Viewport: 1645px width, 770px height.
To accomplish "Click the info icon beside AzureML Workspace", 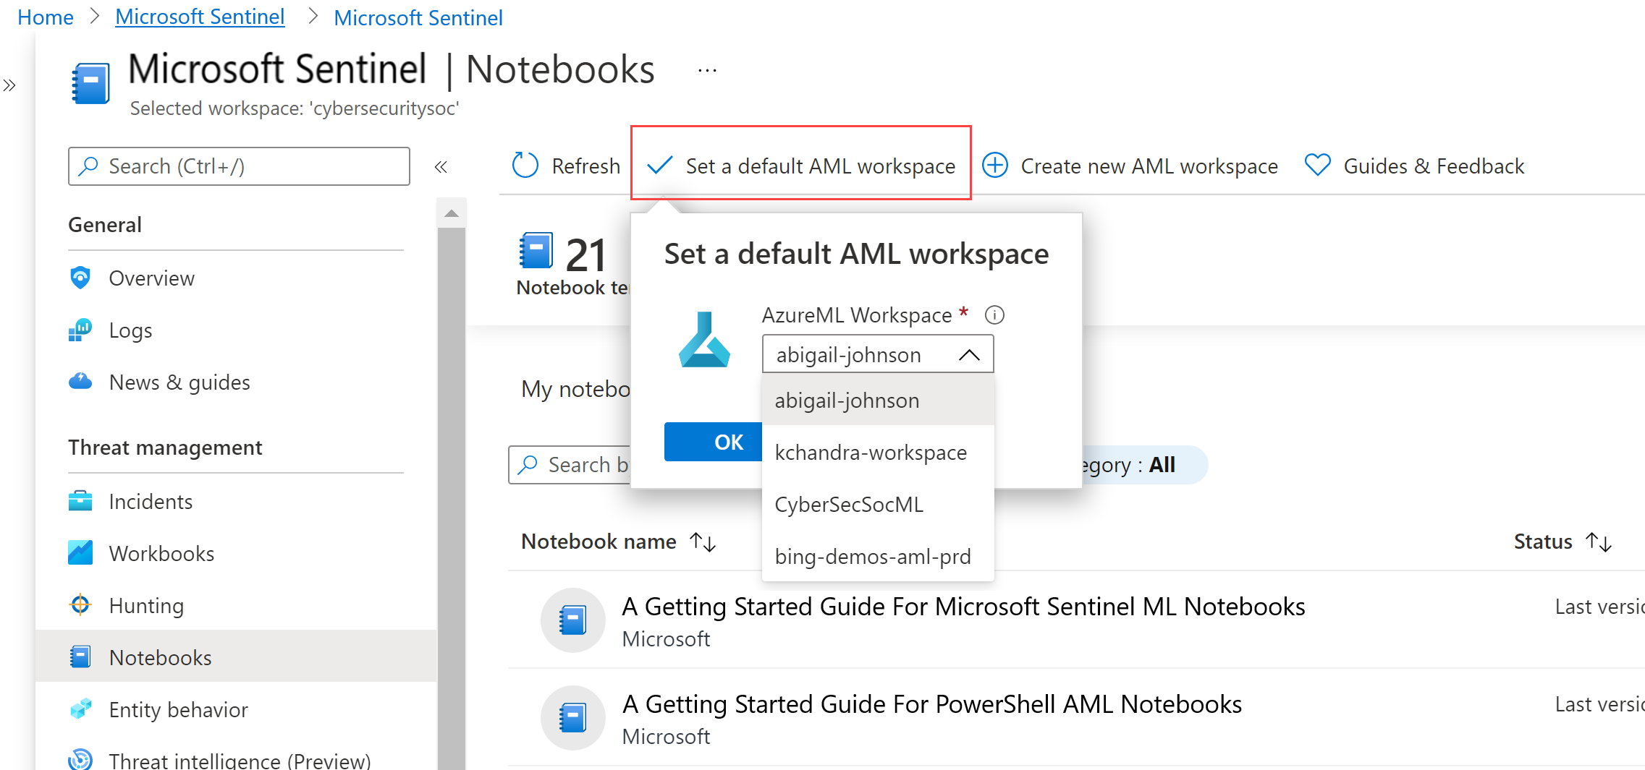I will [995, 315].
